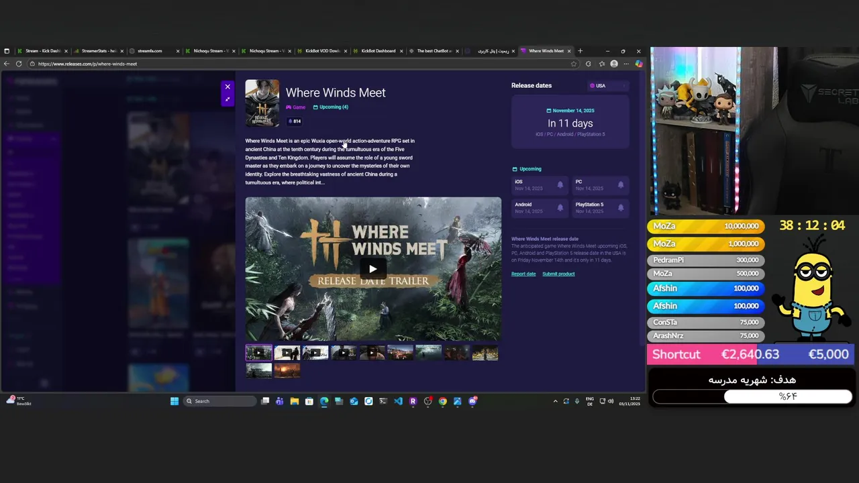The image size is (859, 483).
Task: Open Visual Studio Code from the taskbar
Action: pyautogui.click(x=398, y=401)
